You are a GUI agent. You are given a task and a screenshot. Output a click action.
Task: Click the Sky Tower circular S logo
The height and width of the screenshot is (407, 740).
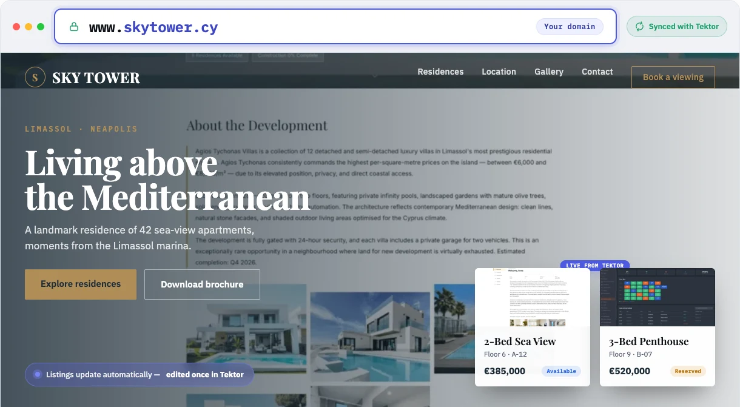(35, 77)
